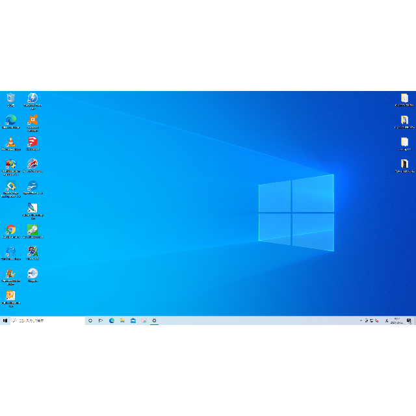Launch the Vectorworks desktop shortcut
416x416 pixels.
pyautogui.click(x=32, y=166)
